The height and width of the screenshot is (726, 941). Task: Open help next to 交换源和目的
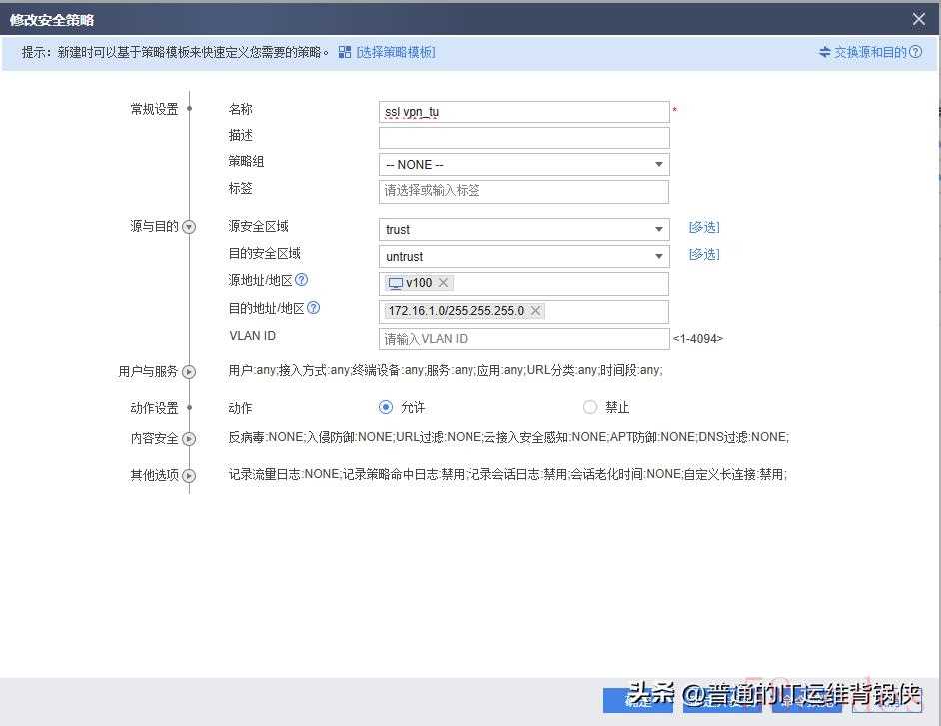coord(916,52)
